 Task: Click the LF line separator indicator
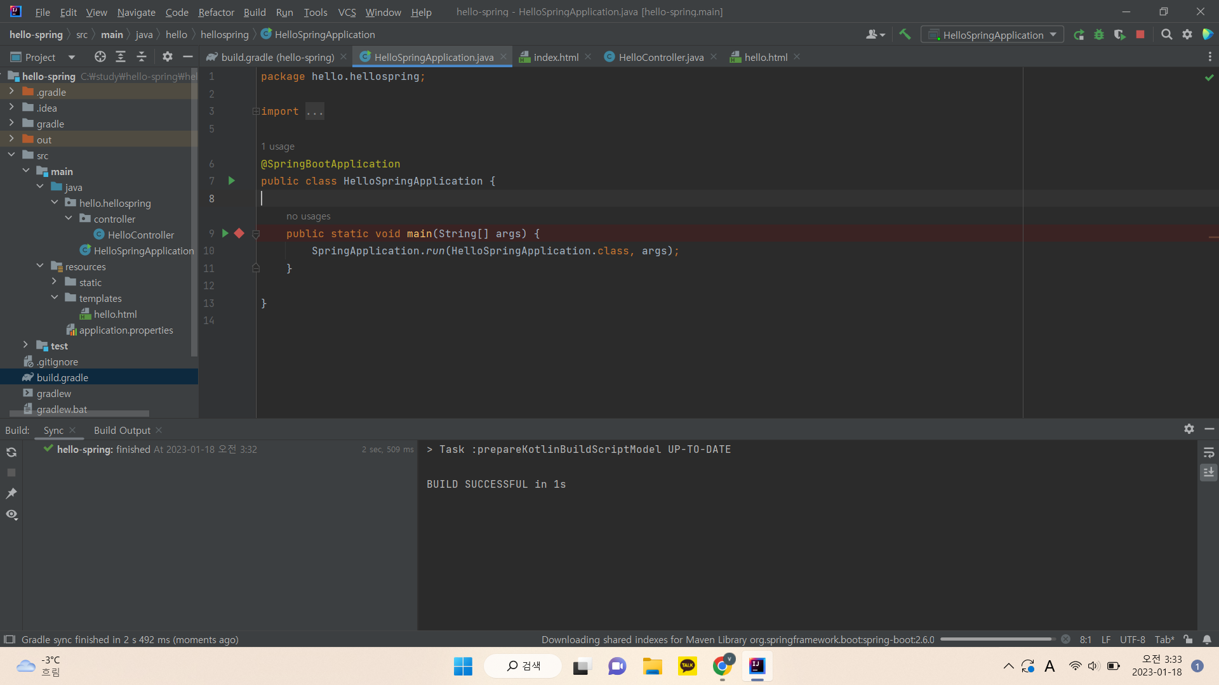(1105, 639)
